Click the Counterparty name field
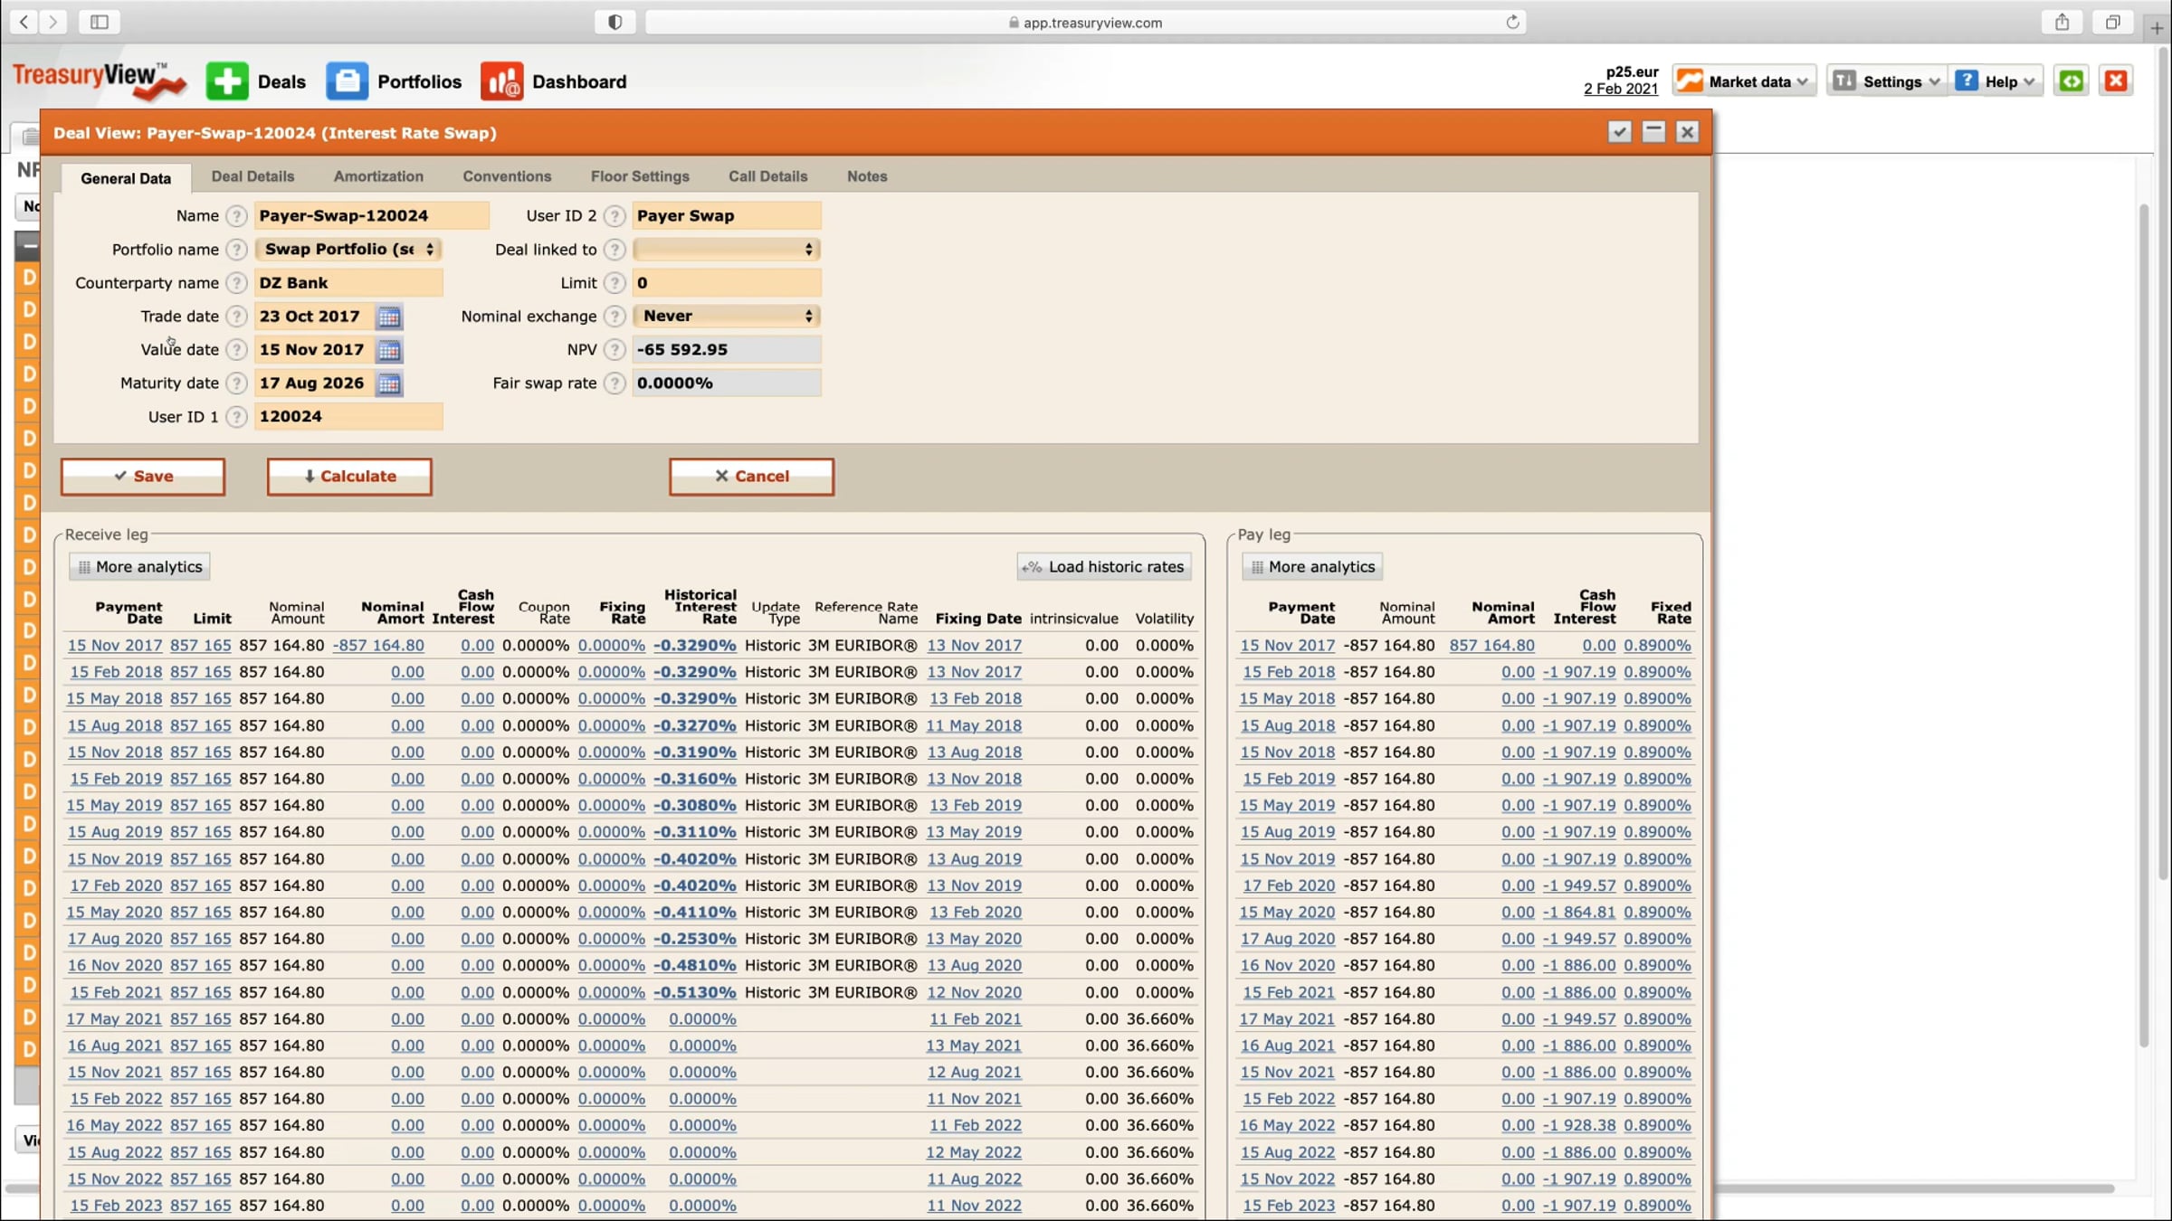2172x1221 pixels. [348, 283]
